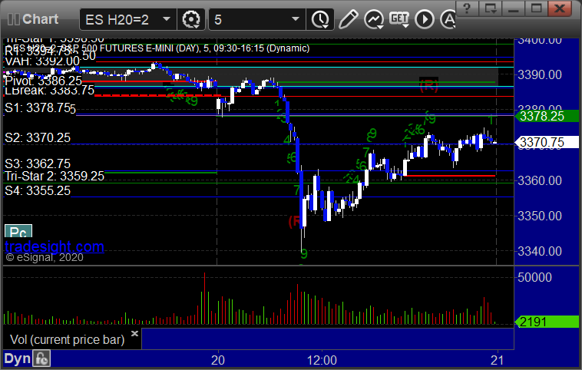The image size is (582, 370).
Task: Expand the ES H20=2 symbol dropdown
Action: tap(167, 19)
